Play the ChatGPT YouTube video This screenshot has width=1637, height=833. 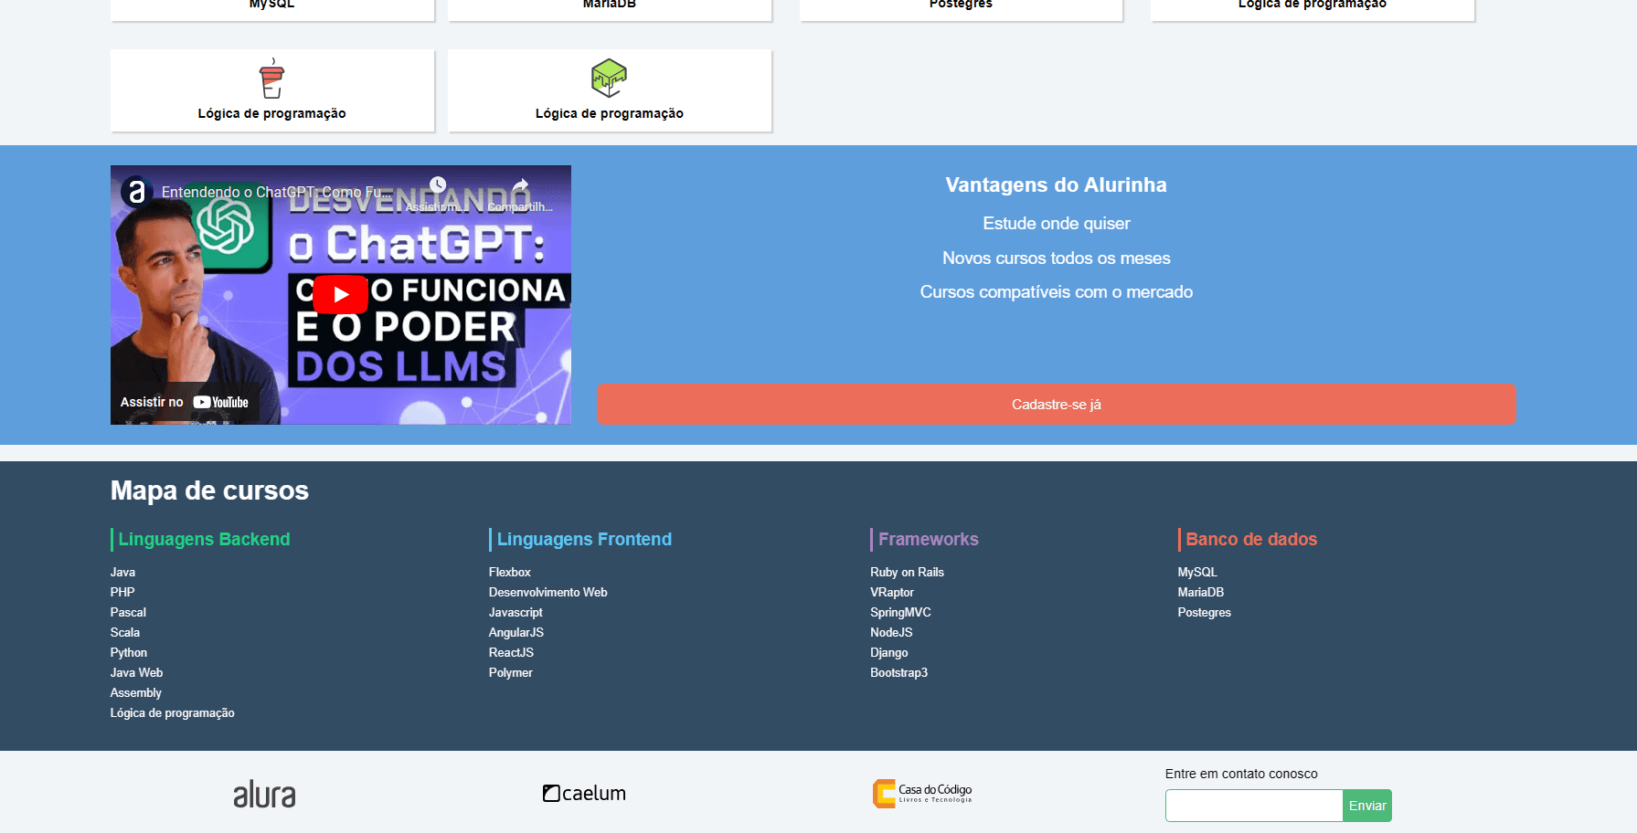(340, 294)
